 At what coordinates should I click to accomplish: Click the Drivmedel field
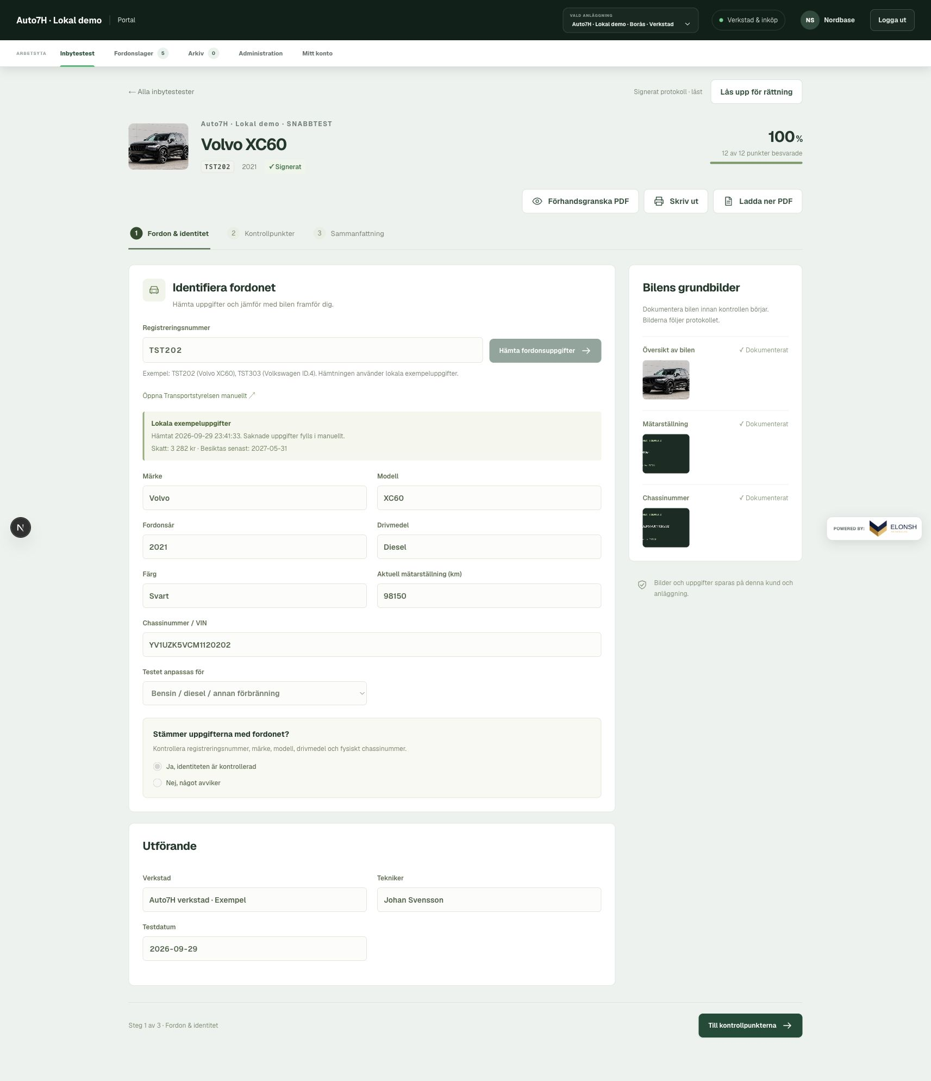coord(489,547)
